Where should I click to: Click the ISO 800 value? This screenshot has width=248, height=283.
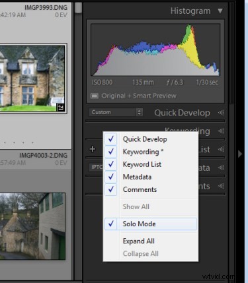pyautogui.click(x=102, y=82)
